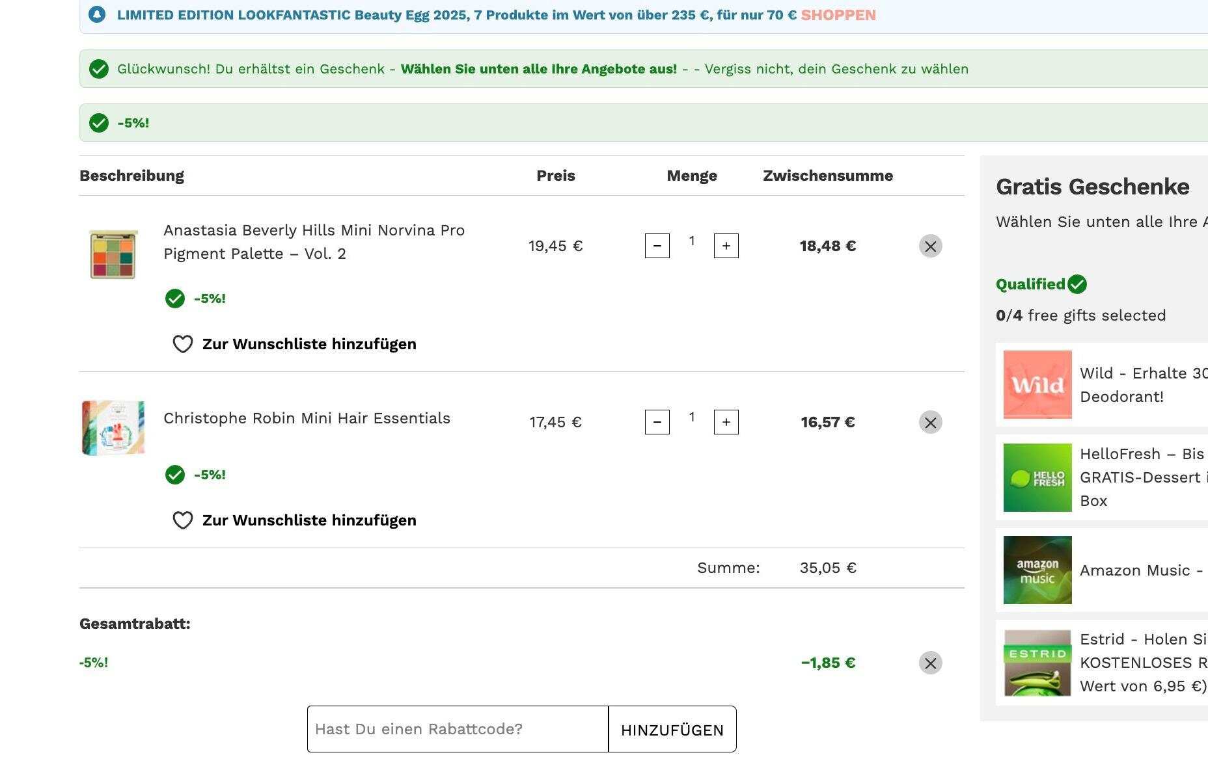1208x770 pixels.
Task: Click the Menge column header
Action: (692, 176)
